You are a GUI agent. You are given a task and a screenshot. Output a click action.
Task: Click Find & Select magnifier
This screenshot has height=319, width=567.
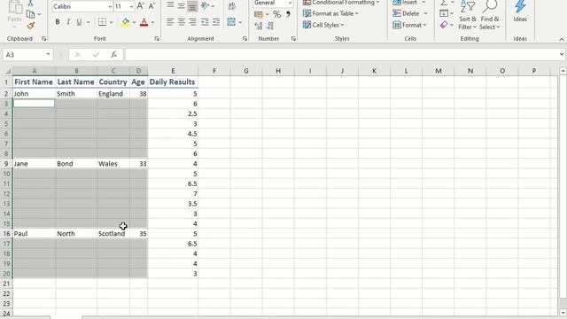pos(490,15)
